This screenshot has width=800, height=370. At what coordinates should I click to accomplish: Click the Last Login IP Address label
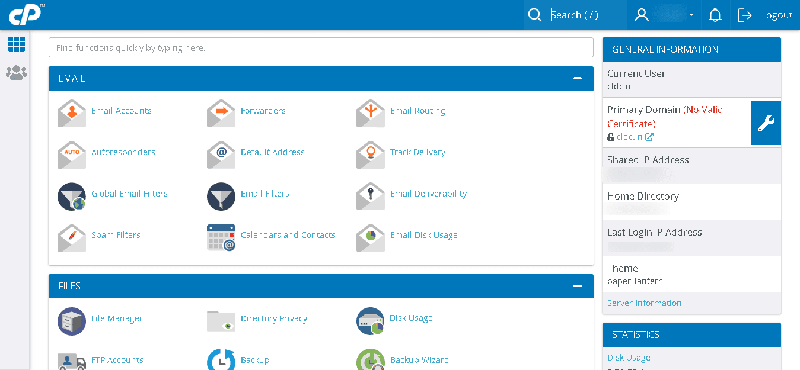click(x=655, y=232)
